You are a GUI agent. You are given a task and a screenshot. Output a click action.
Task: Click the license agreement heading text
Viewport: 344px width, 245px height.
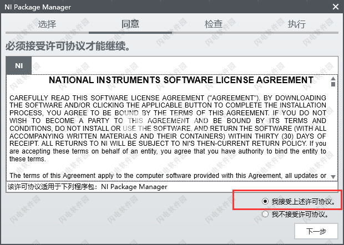pos(181,80)
